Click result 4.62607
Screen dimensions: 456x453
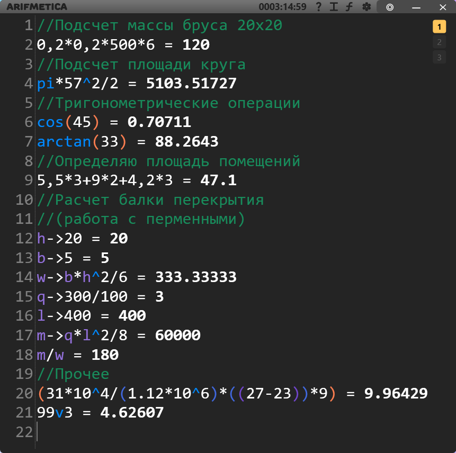pos(132,413)
